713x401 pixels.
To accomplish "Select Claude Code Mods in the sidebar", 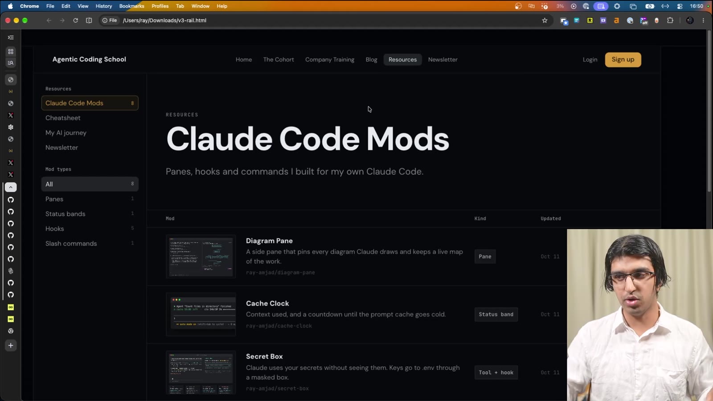I will pos(90,103).
